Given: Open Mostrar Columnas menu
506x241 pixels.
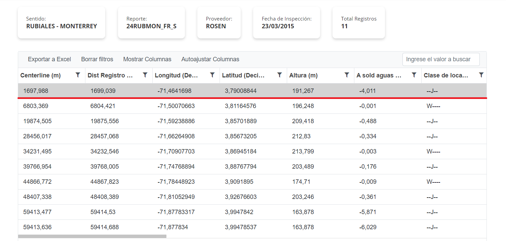Looking at the screenshot, I should (147, 59).
